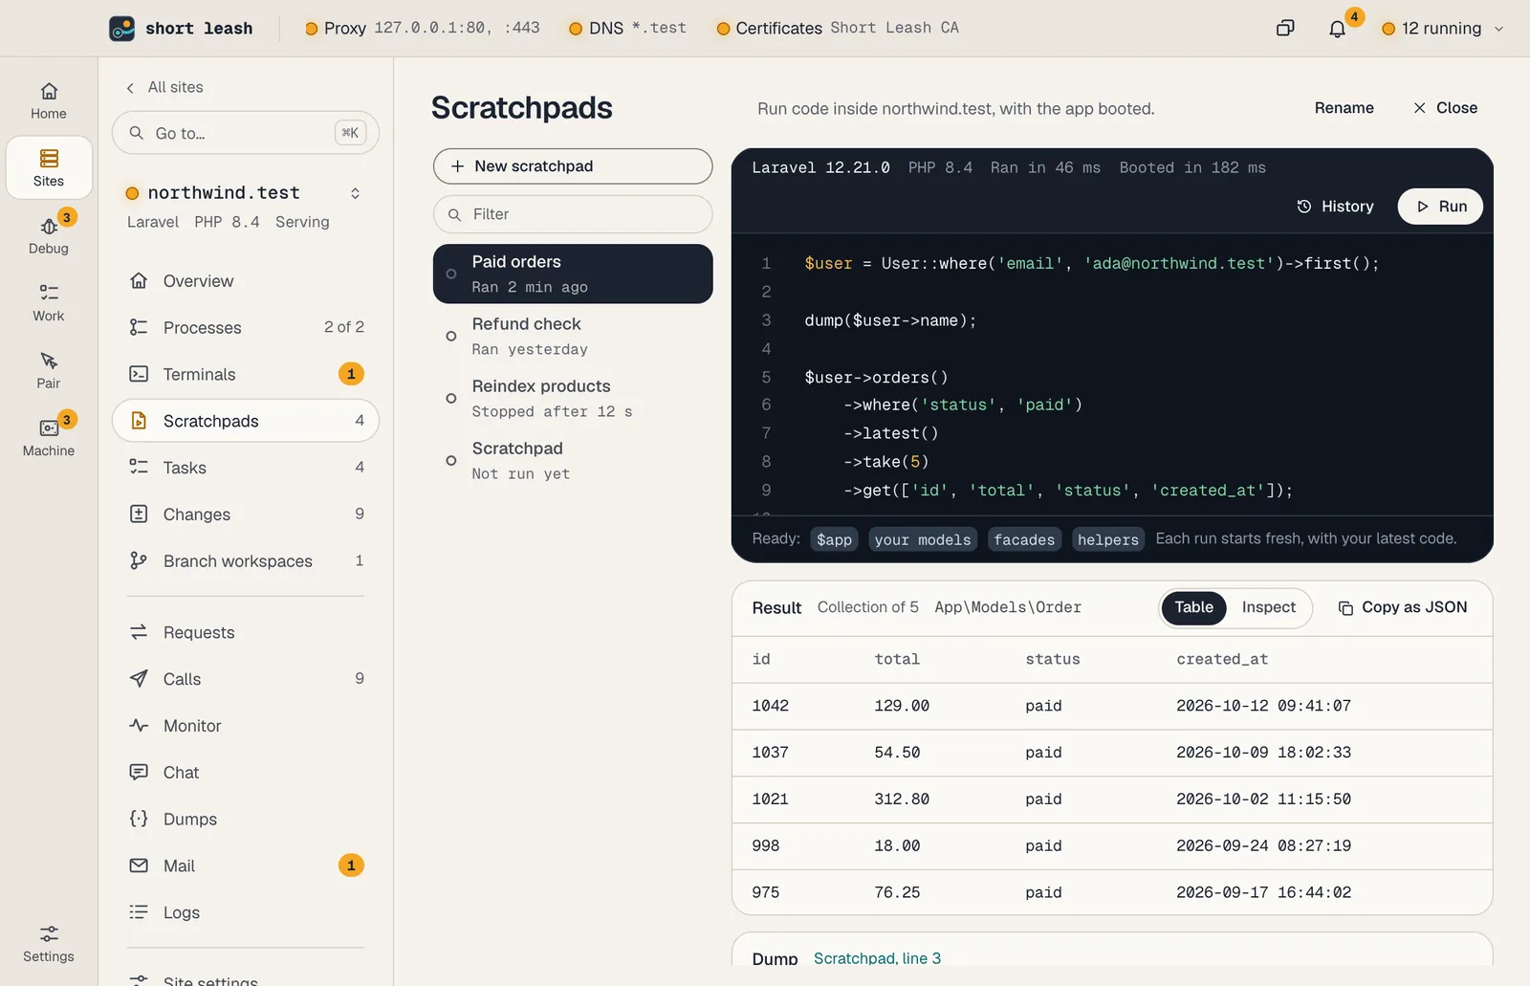Open the Pair section icon
Screen dimensions: 1530x986
[49, 362]
